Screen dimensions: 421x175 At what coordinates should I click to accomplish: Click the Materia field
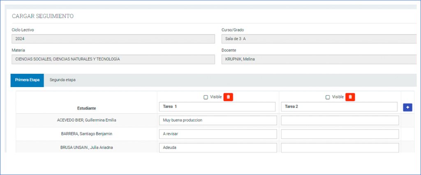pos(113,59)
